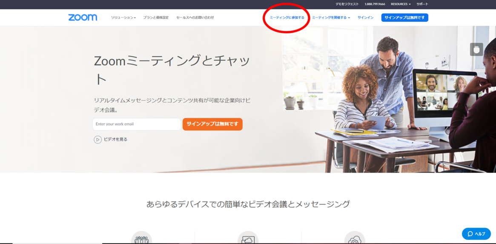Click the work email input field
The image size is (496, 244).
point(136,124)
